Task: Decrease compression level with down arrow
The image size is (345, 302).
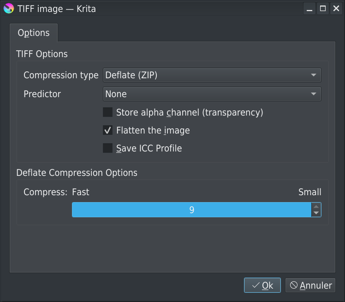Action: click(316, 213)
